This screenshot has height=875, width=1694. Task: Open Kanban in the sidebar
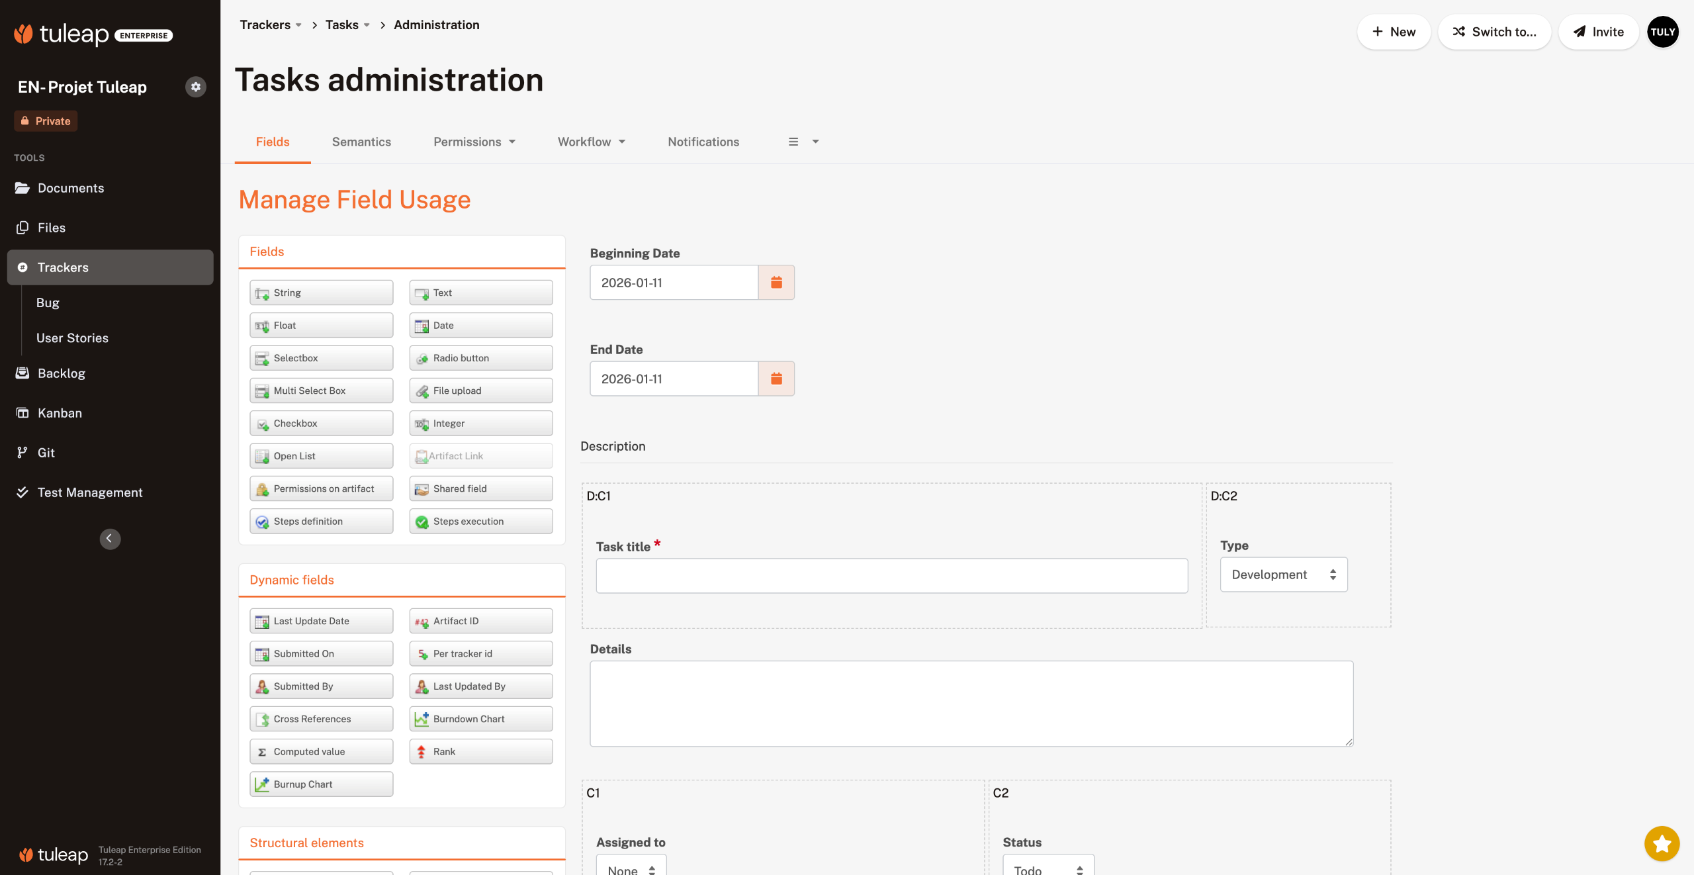click(60, 413)
